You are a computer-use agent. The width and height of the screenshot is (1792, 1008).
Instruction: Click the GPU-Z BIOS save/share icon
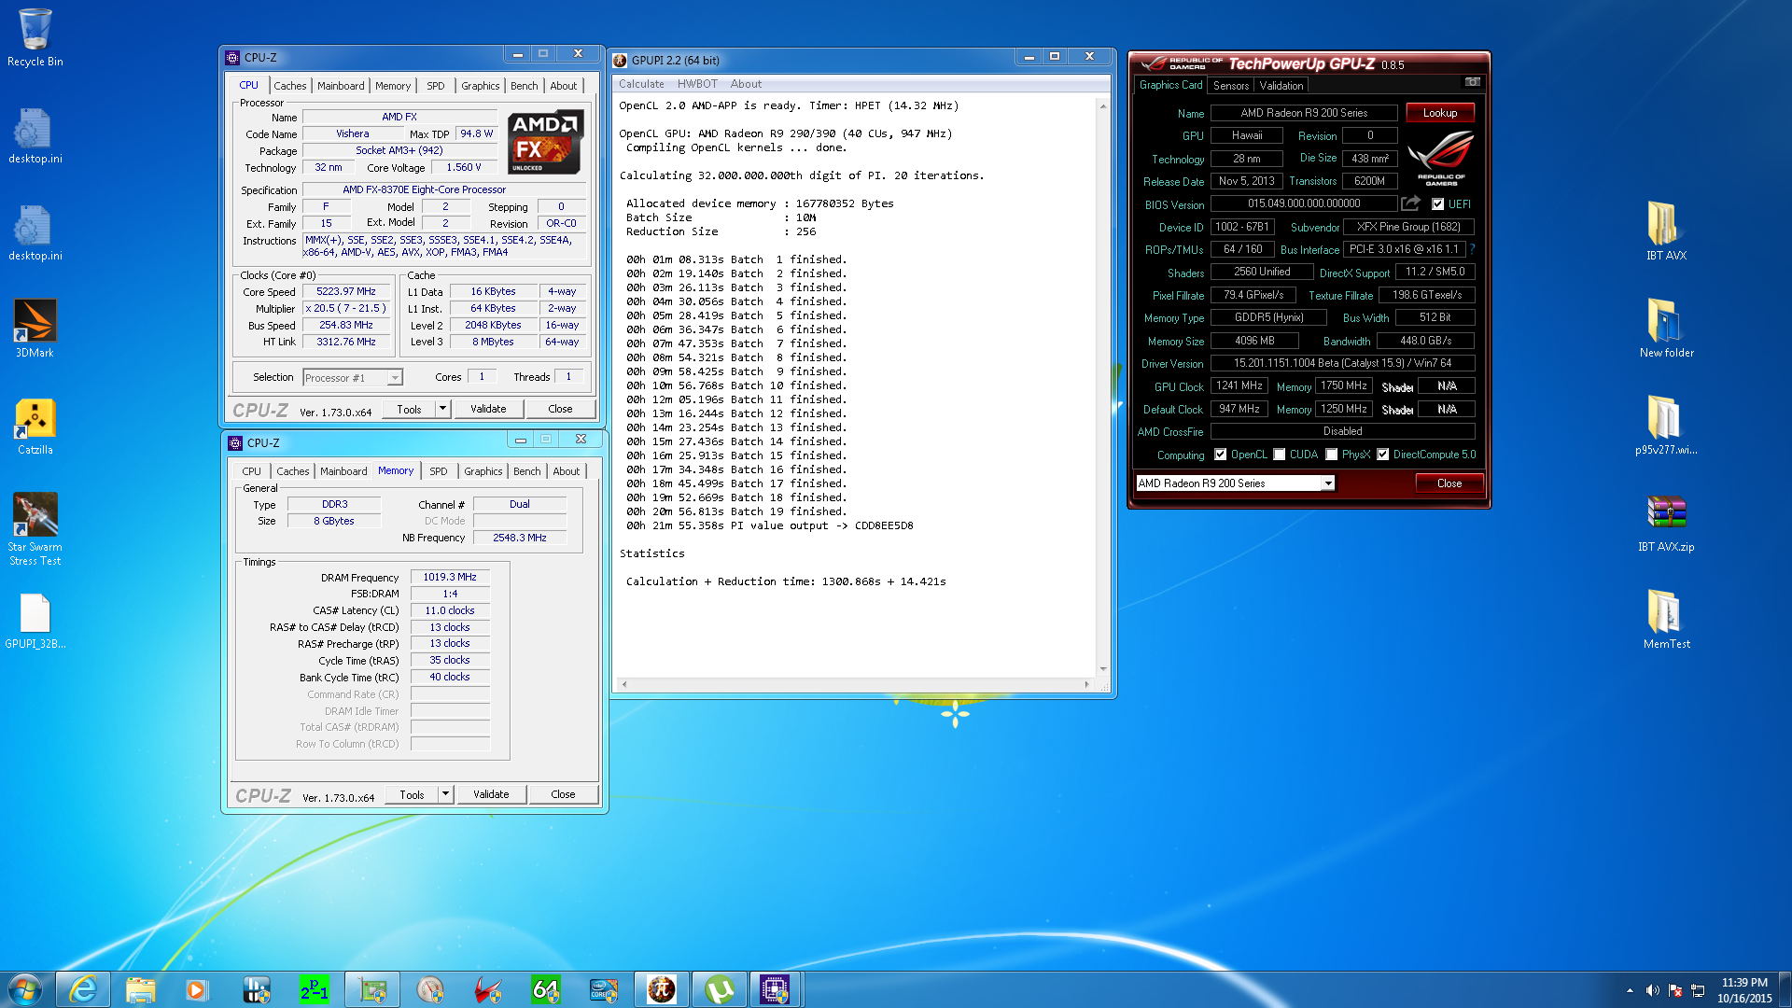tap(1410, 203)
